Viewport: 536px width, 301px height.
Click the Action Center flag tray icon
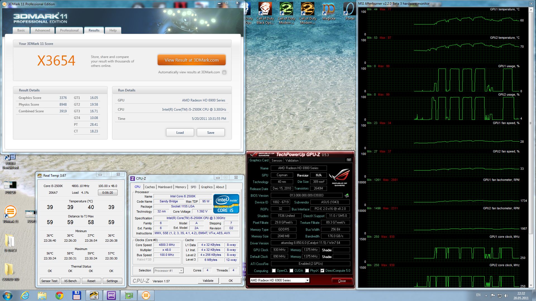click(x=493, y=295)
